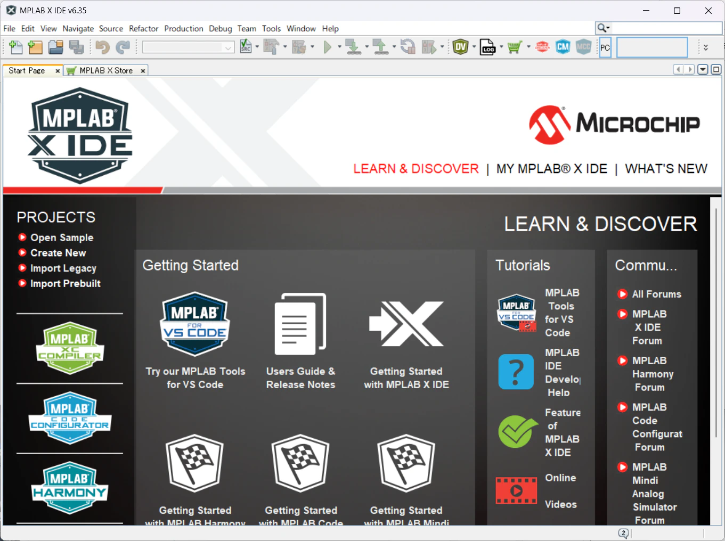Click the Make and Program Device icon

tap(353, 47)
